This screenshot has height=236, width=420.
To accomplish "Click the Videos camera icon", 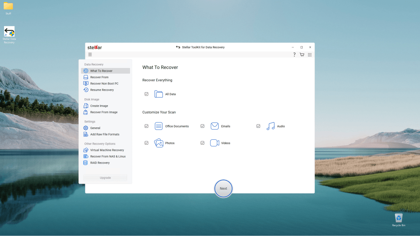I will coord(215,143).
